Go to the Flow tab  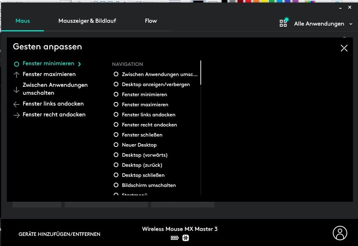coord(151,21)
